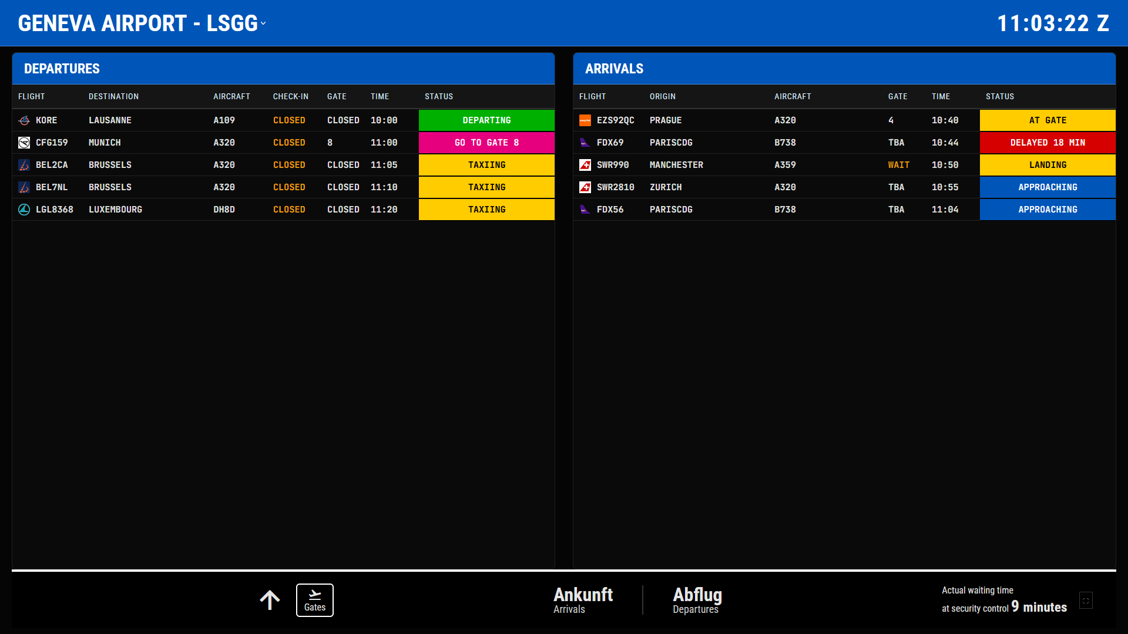The height and width of the screenshot is (634, 1128).
Task: Toggle the fullscreen icon button
Action: [x=1086, y=601]
